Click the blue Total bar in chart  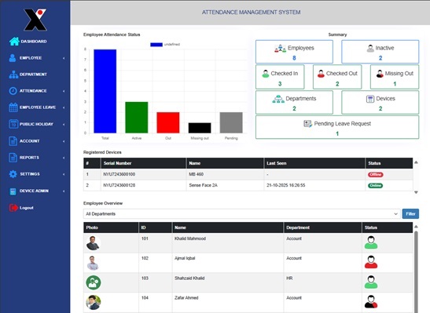tap(105, 91)
